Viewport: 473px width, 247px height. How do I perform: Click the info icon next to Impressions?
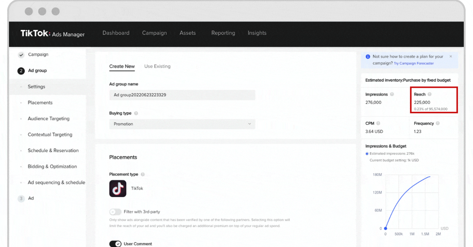pyautogui.click(x=391, y=94)
